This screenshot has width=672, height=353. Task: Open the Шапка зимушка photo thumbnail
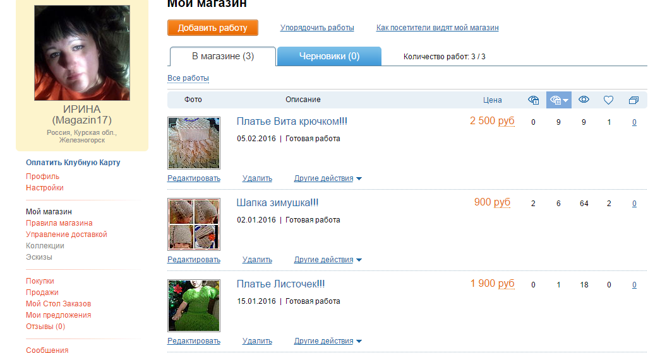click(194, 224)
